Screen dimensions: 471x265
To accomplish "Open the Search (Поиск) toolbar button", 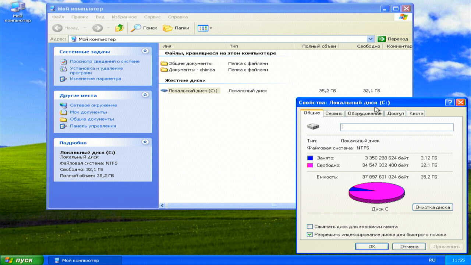I will click(x=144, y=28).
